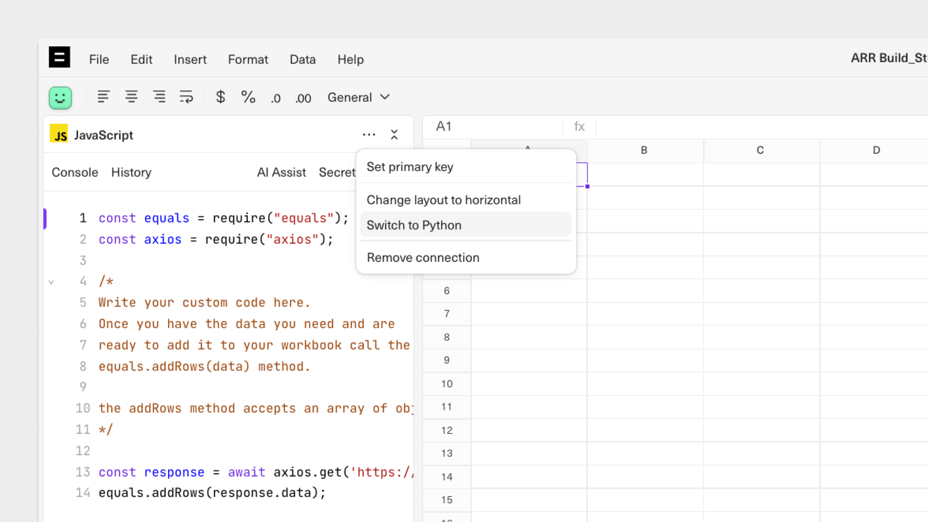Choose Change layout to horizontal
This screenshot has height=522, width=928.
click(444, 200)
